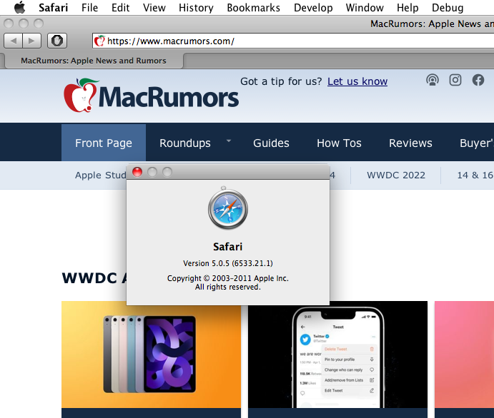The image size is (494, 418).
Task: Close the About Safari window
Action: point(137,172)
